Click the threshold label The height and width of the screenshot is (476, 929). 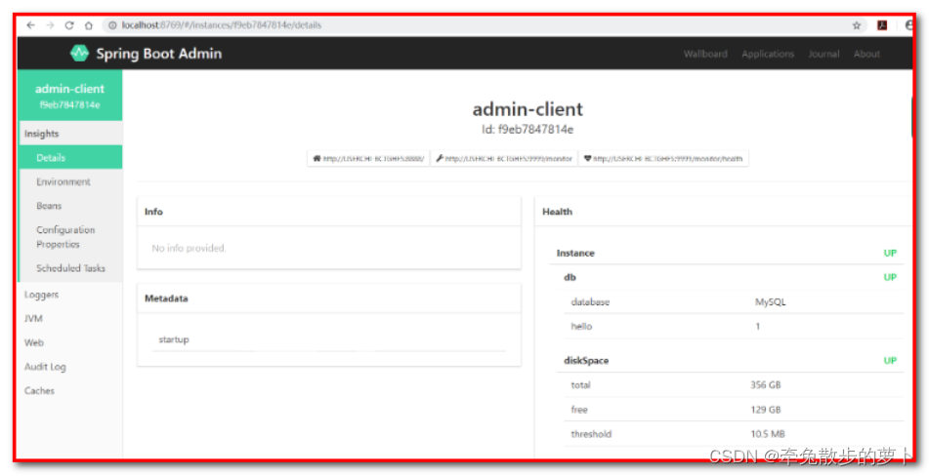pos(591,434)
